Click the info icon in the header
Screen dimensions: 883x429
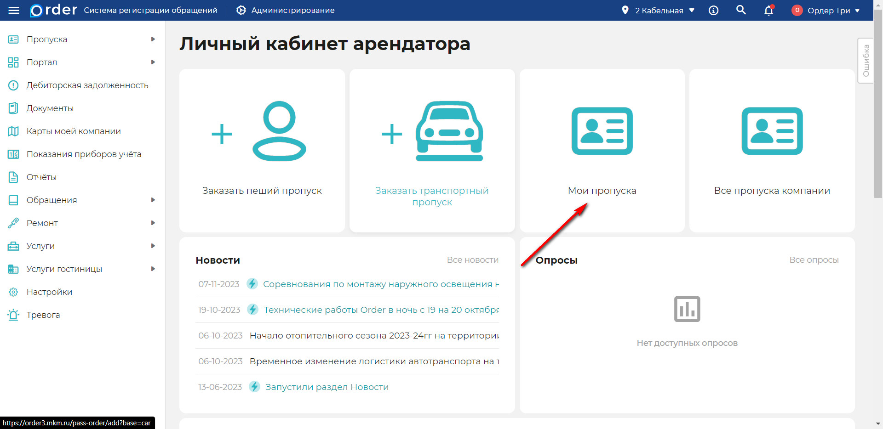[x=713, y=10]
